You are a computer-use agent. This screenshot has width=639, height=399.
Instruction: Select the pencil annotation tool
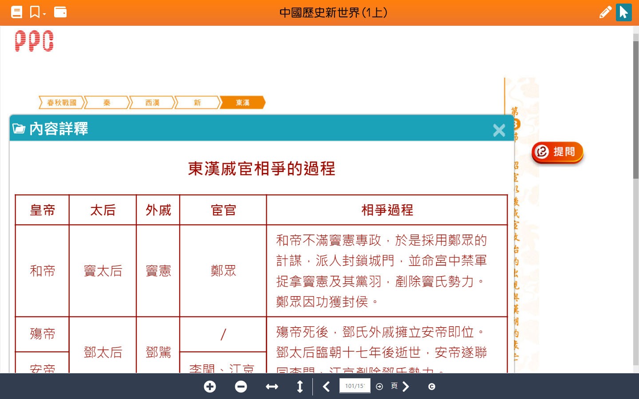pos(605,12)
